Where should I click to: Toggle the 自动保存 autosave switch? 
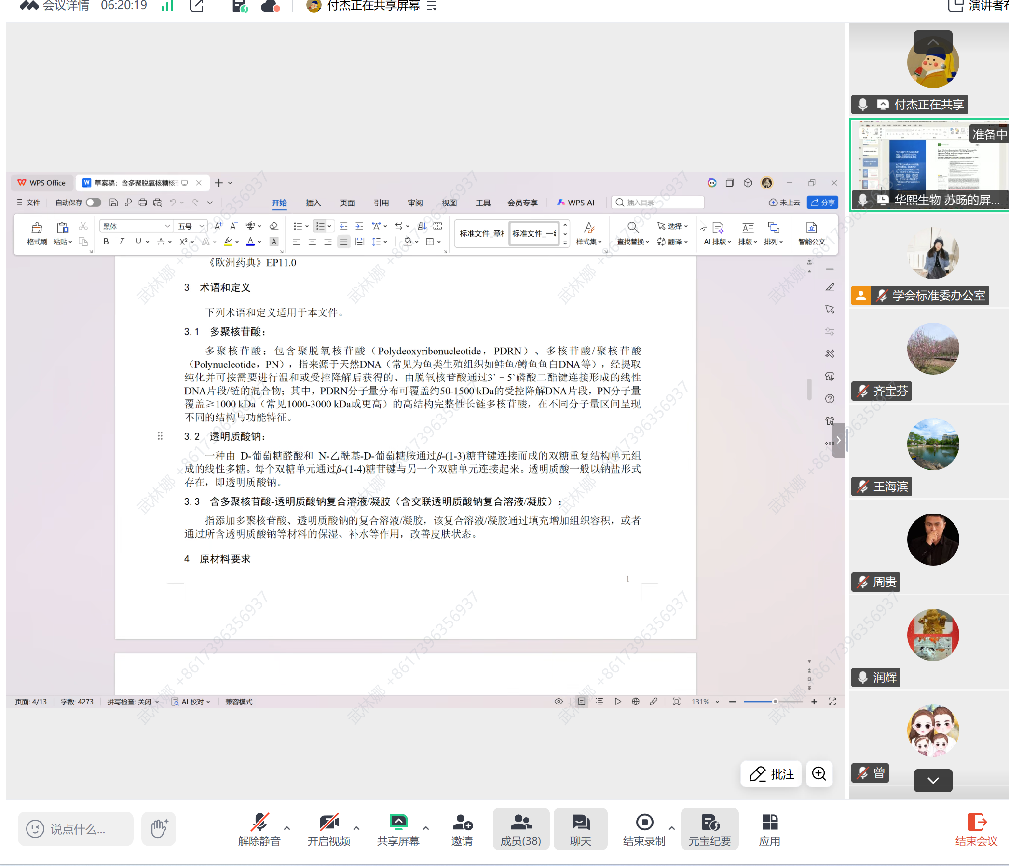93,203
